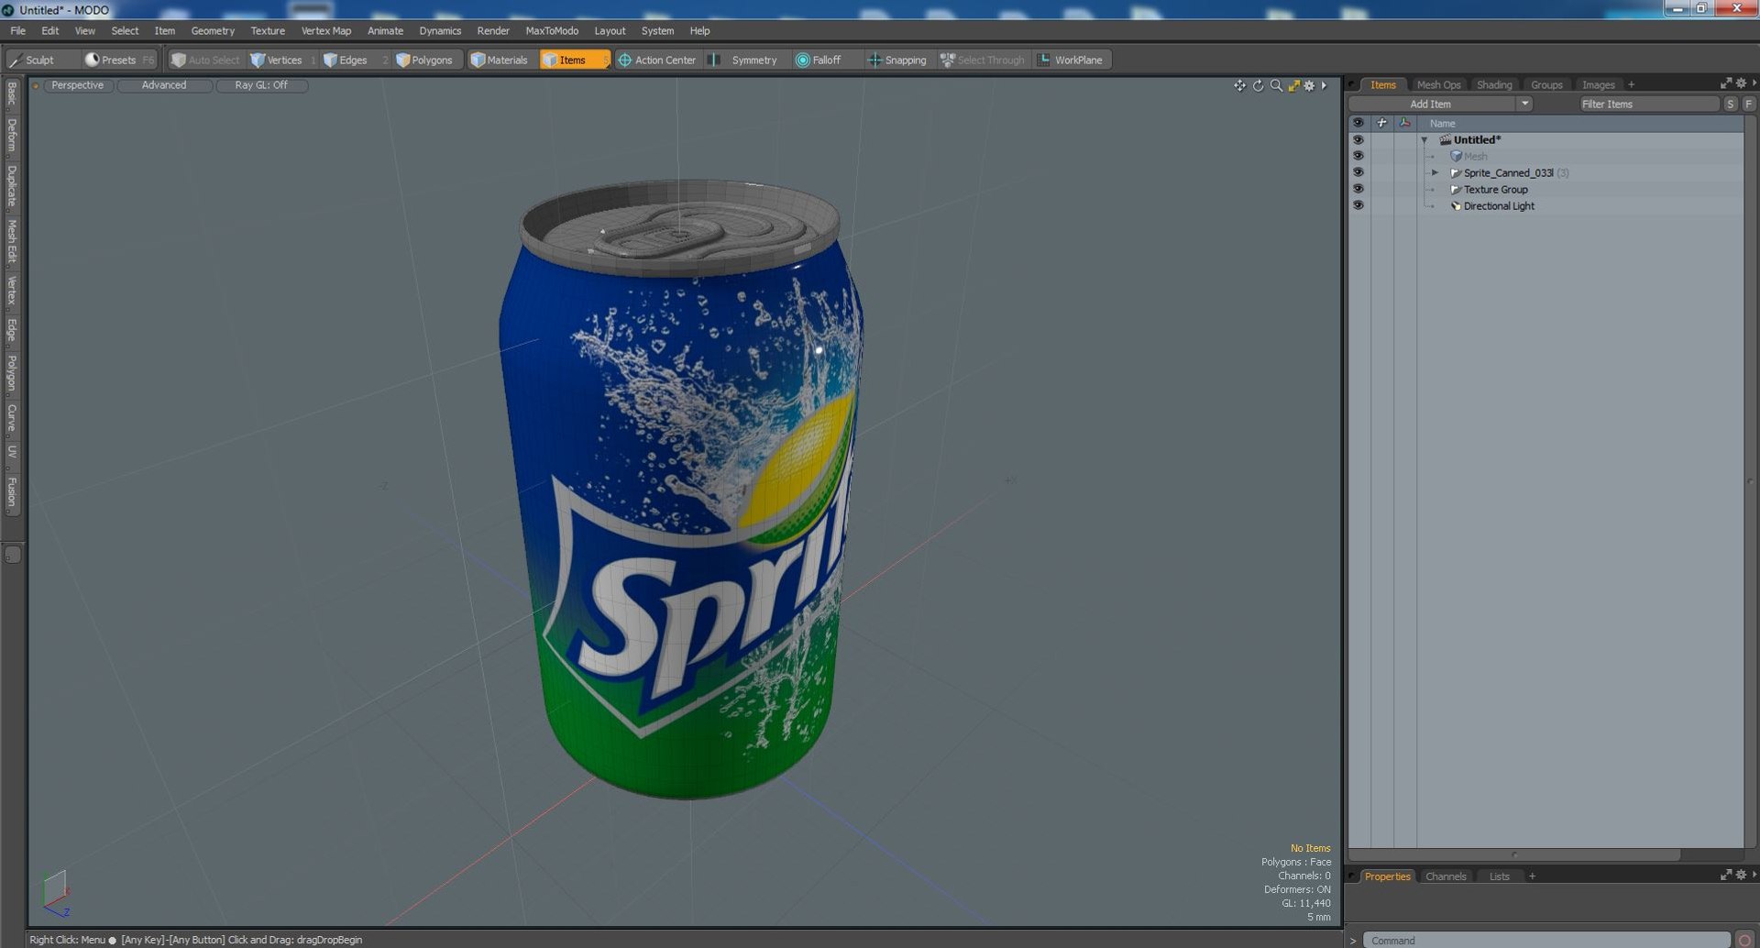Image resolution: width=1760 pixels, height=948 pixels.
Task: Toggle visibility of Texture Group
Action: [x=1358, y=189]
